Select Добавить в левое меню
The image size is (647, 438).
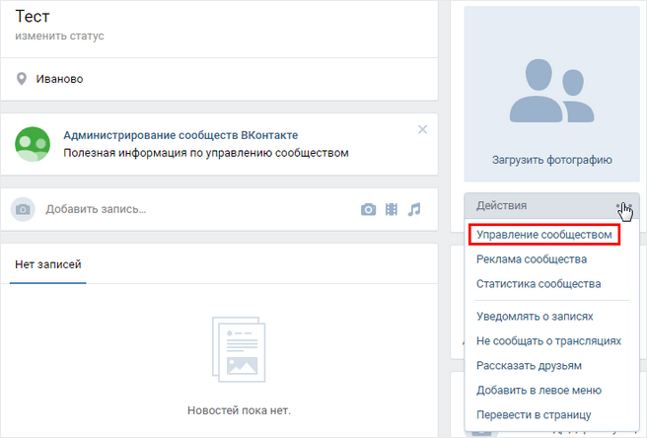tap(539, 390)
